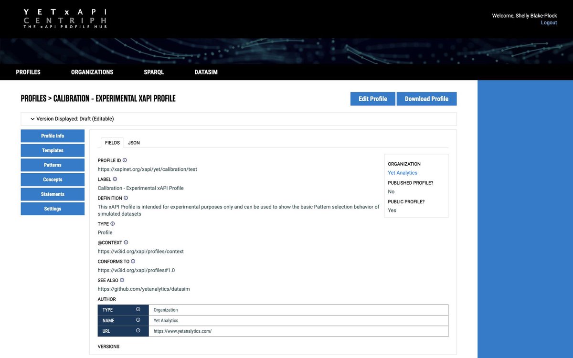Open the PROFILES menu
573x358 pixels.
28,72
